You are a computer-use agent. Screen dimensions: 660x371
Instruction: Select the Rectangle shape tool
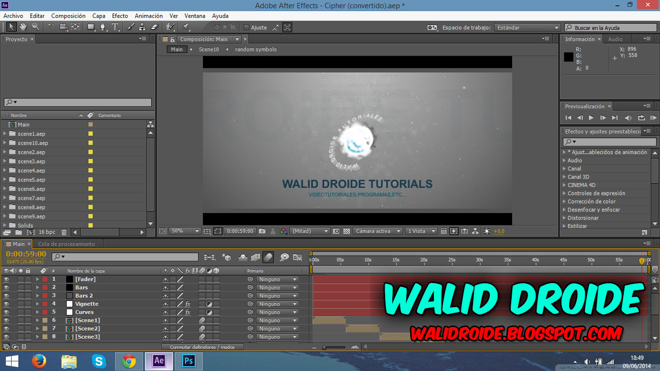click(x=91, y=27)
